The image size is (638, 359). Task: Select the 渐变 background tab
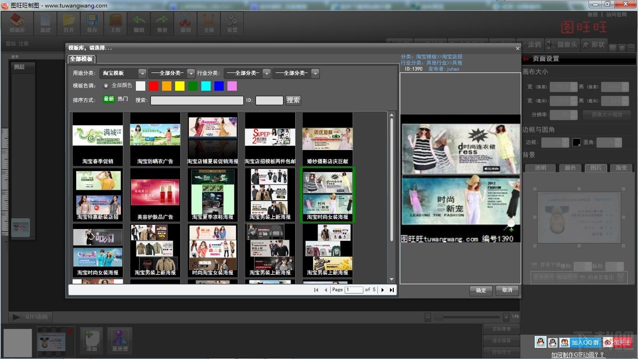pos(621,168)
